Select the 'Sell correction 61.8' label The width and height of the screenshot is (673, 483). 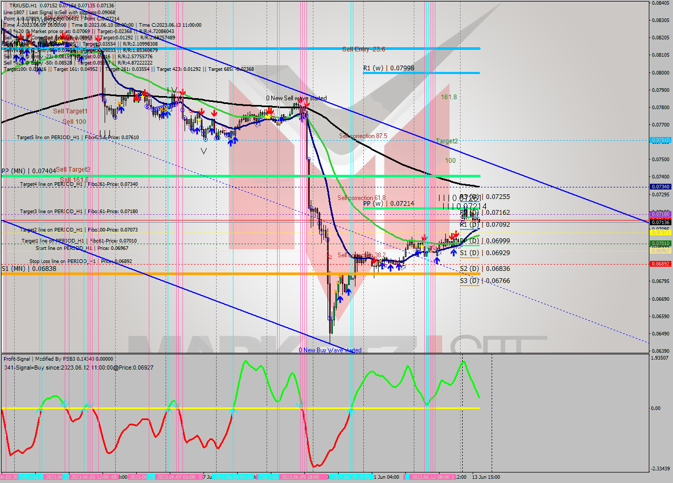click(361, 198)
